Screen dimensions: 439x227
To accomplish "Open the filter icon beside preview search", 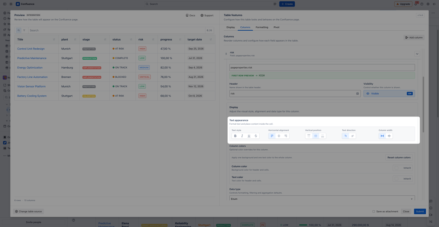I will 24,30.
